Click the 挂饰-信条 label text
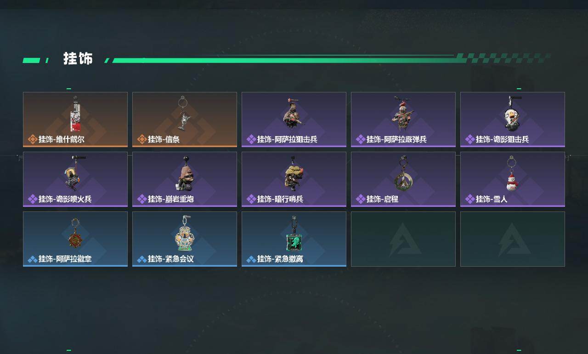Viewport: 588px width, 354px height. point(164,139)
